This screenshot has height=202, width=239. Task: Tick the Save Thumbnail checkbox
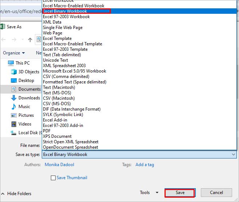coord(53,178)
